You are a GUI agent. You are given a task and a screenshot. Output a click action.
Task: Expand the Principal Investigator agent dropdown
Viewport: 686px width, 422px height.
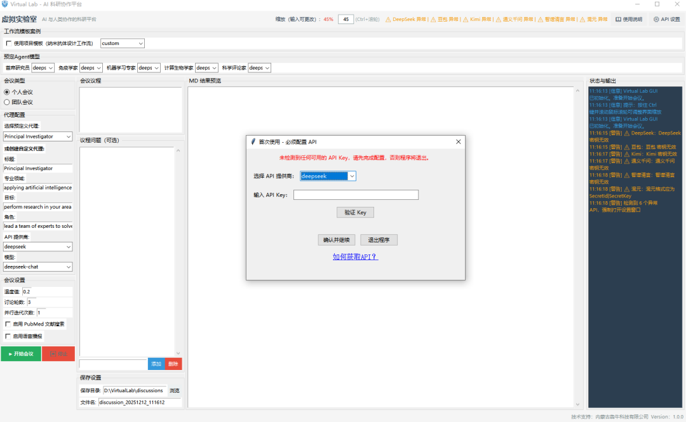pyautogui.click(x=37, y=136)
